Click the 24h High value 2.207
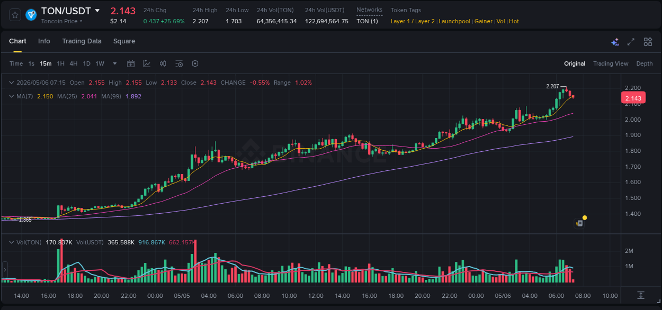The image size is (662, 310). click(201, 21)
